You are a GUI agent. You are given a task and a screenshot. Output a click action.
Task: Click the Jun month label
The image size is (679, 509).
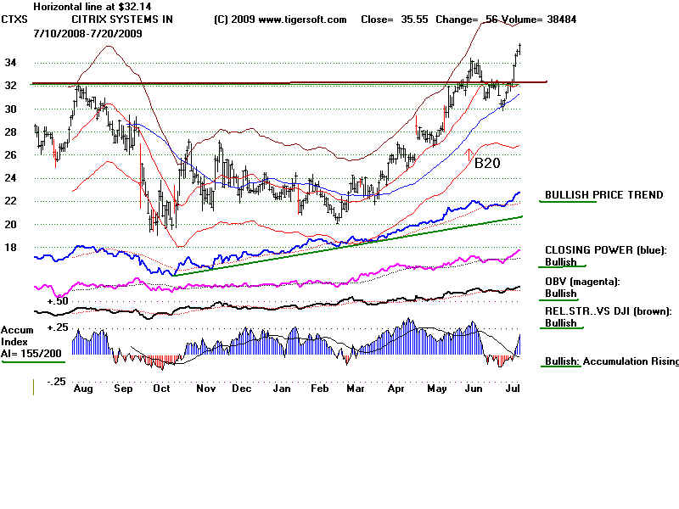point(474,389)
